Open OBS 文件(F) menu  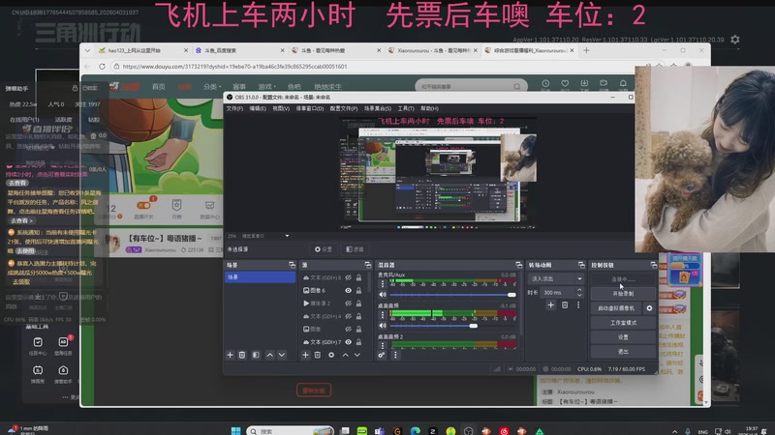click(234, 108)
